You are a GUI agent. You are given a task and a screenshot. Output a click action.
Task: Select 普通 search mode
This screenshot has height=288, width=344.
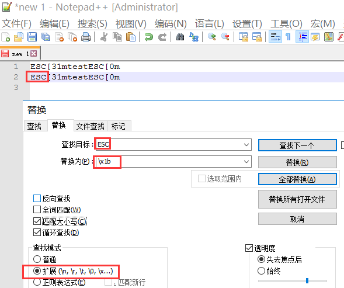coord(37,259)
